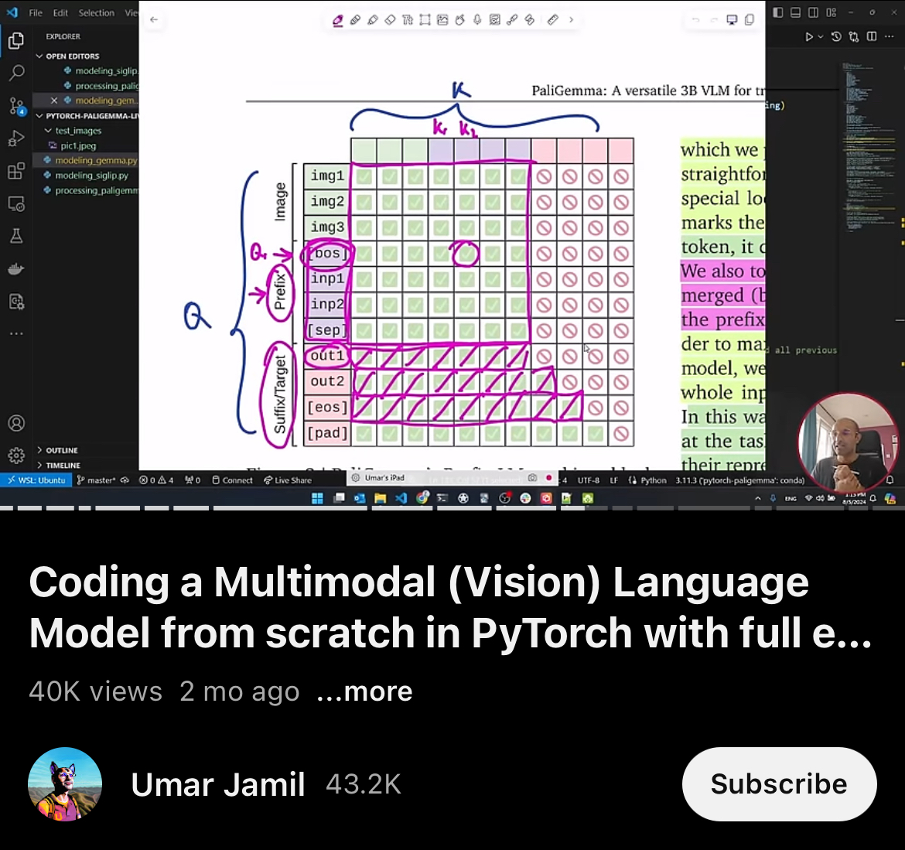Open Source Control view with 4 badge

click(x=17, y=106)
